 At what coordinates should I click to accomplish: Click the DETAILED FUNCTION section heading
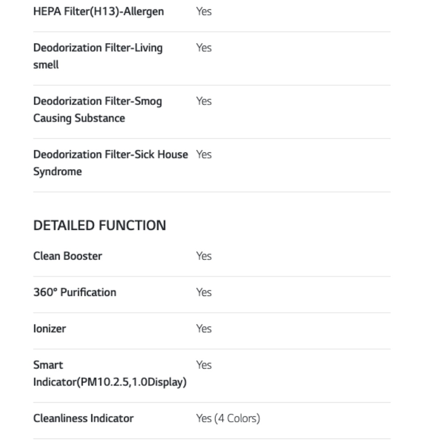click(x=100, y=225)
